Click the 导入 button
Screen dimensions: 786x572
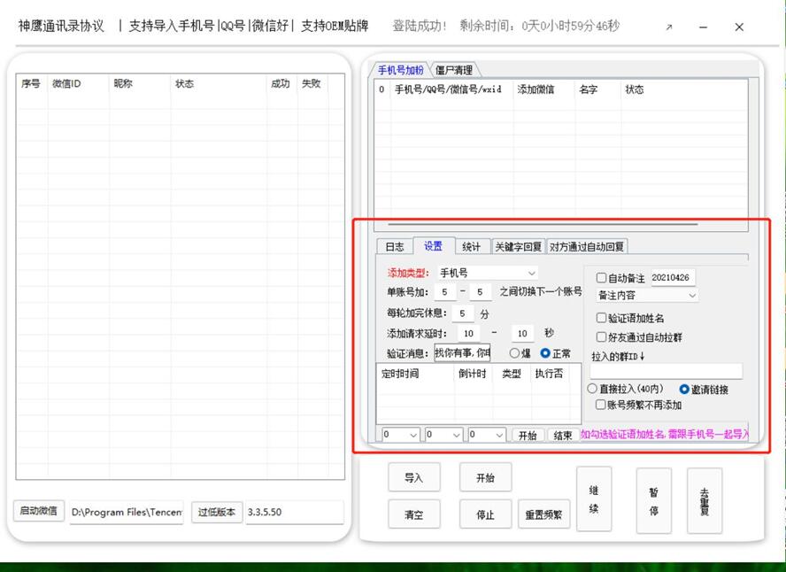[414, 478]
